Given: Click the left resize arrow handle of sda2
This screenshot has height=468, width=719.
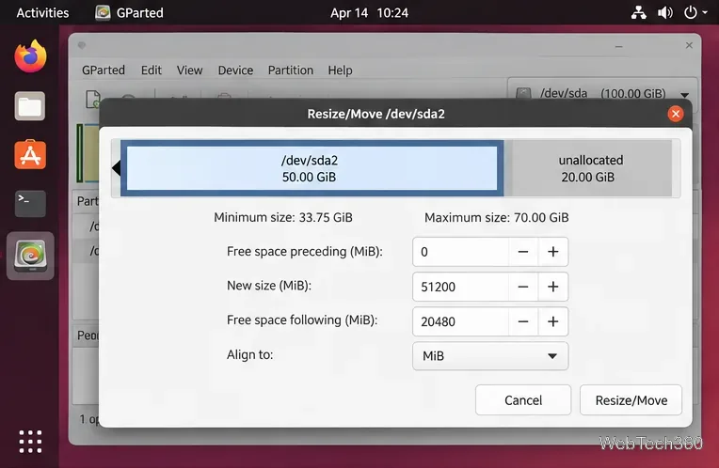Looking at the screenshot, I should (116, 168).
